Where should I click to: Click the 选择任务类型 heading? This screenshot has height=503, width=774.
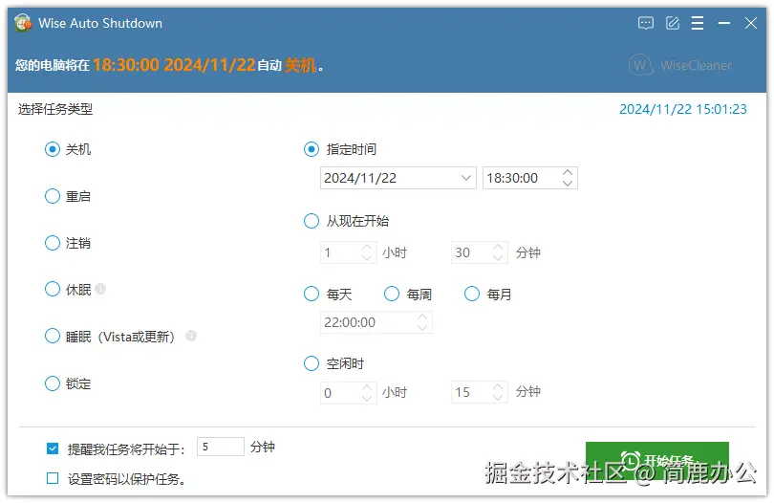click(x=55, y=109)
